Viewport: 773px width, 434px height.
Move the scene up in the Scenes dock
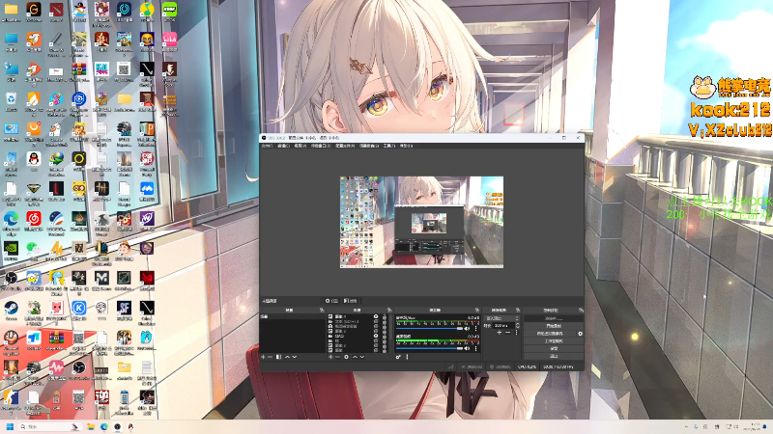point(287,357)
